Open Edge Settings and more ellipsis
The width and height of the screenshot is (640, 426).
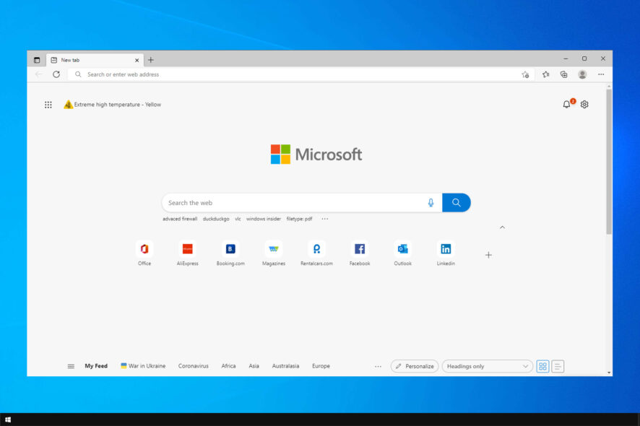(x=601, y=74)
